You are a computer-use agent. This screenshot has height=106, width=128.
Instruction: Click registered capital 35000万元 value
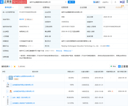[65, 22]
